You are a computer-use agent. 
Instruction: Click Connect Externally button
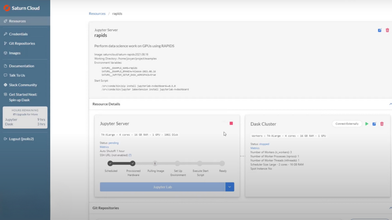click(x=347, y=124)
